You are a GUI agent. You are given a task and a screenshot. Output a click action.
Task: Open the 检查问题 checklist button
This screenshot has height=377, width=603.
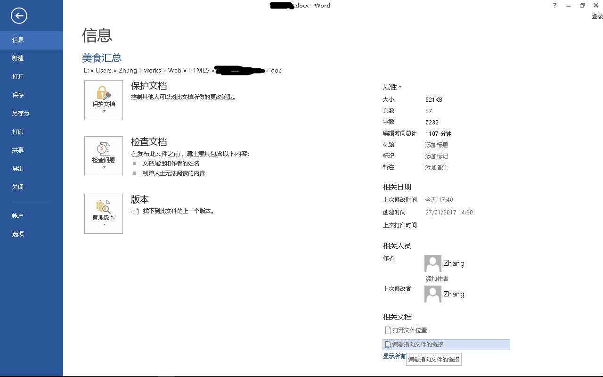(104, 156)
